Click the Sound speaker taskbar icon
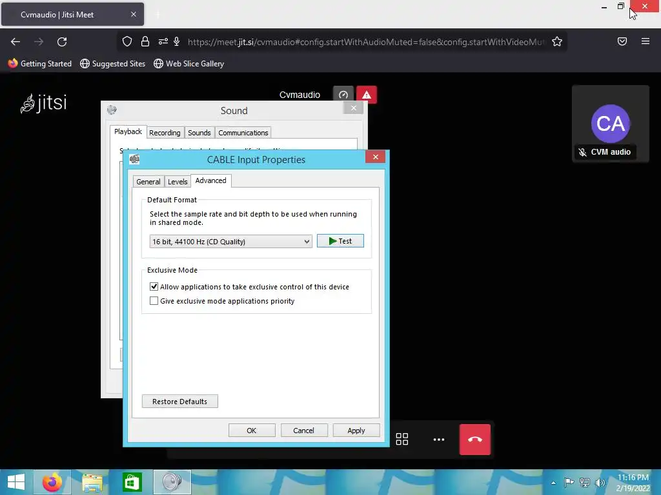The height and width of the screenshot is (495, 661). point(172,482)
